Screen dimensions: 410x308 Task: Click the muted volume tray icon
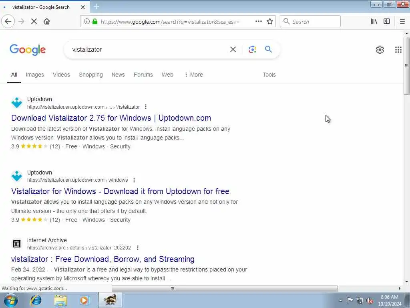370,300
